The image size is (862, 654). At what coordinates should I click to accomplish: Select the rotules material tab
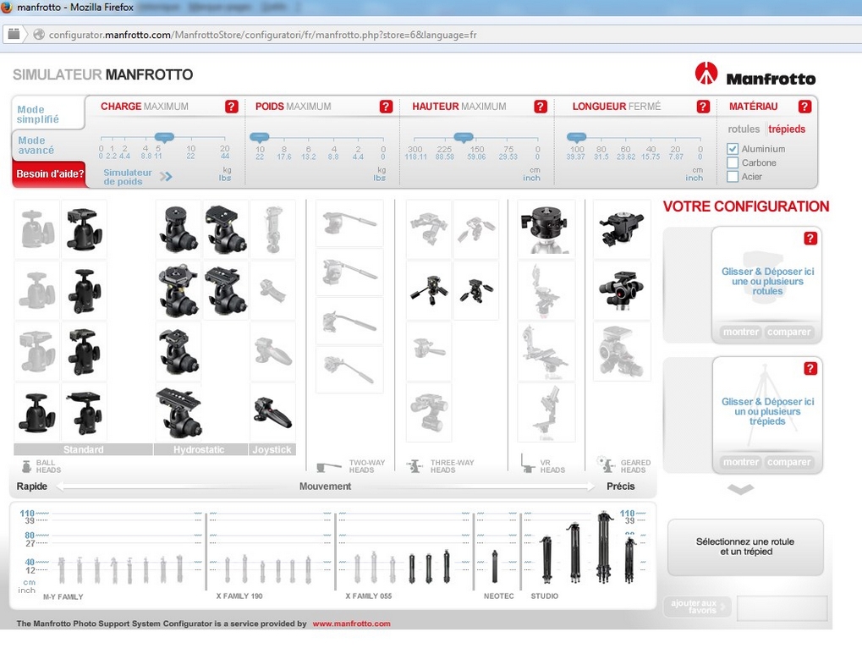pos(744,129)
